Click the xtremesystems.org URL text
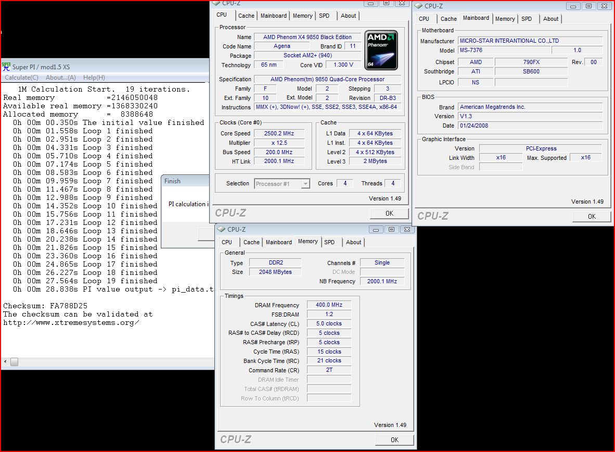The height and width of the screenshot is (452, 615). click(x=71, y=323)
